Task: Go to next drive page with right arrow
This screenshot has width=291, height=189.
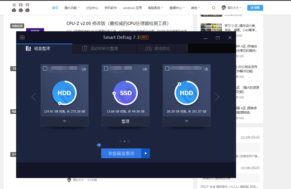Action: tap(217, 97)
